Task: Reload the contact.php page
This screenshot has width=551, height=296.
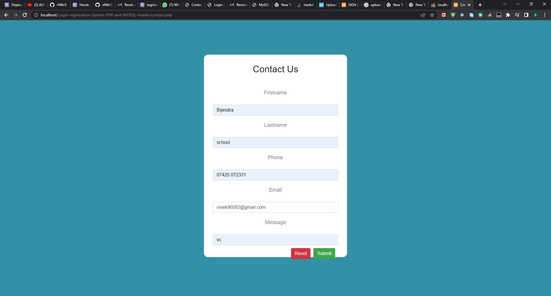Action: point(25,15)
